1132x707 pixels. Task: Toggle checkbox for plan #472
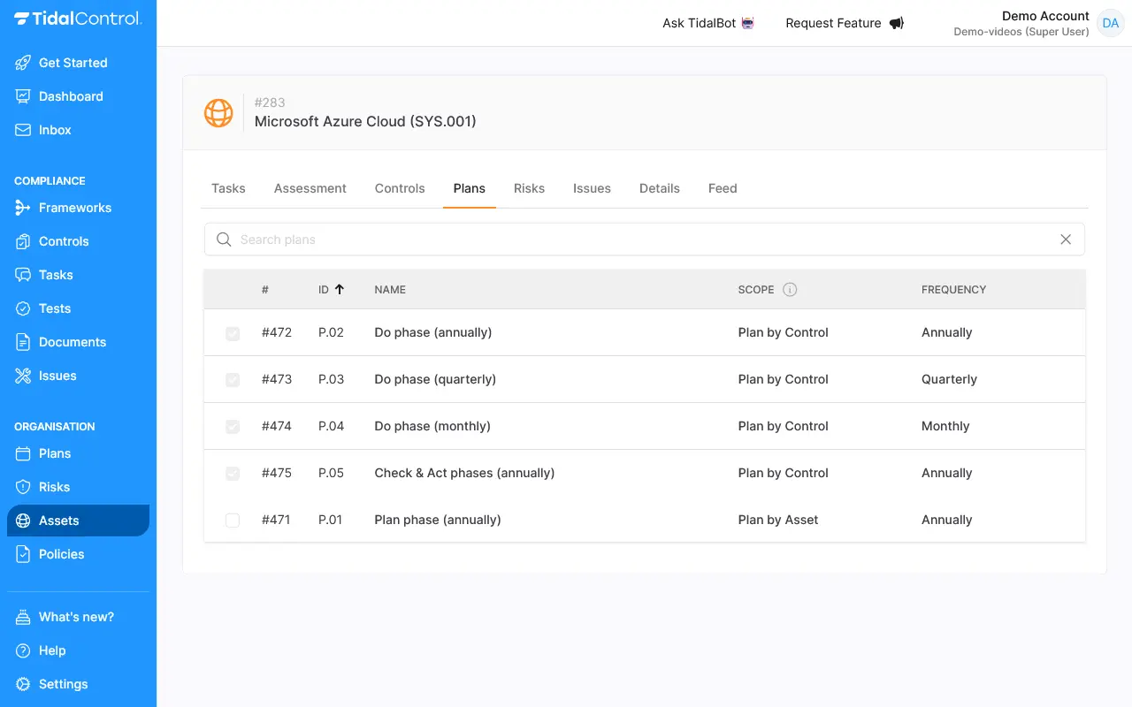233,333
